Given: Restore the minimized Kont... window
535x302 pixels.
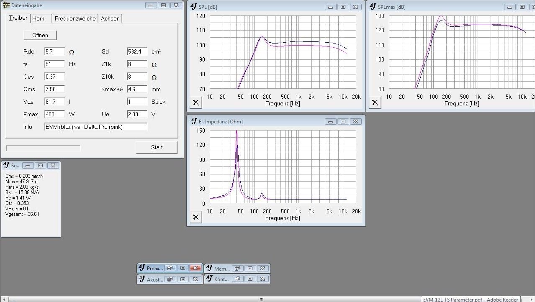Looking at the screenshot, I should (237, 279).
